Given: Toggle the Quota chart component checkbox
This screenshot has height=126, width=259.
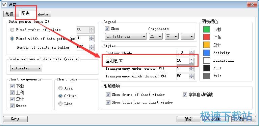Looking at the screenshot, I should coord(12,106).
